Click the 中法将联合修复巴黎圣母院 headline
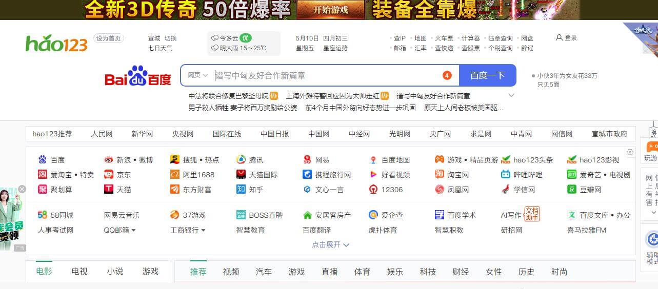 point(228,96)
